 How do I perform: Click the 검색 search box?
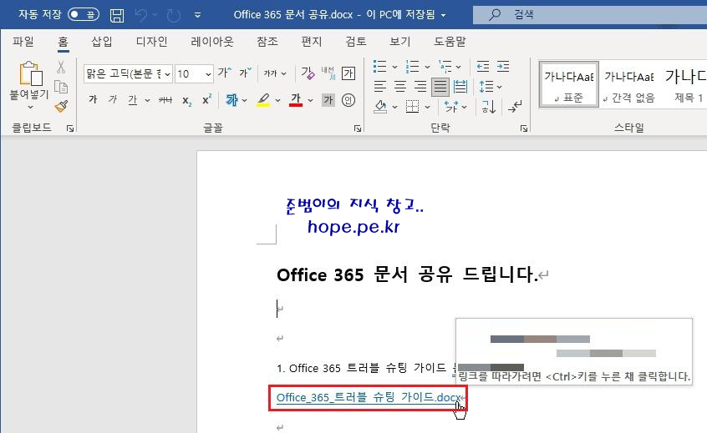pyautogui.click(x=590, y=15)
